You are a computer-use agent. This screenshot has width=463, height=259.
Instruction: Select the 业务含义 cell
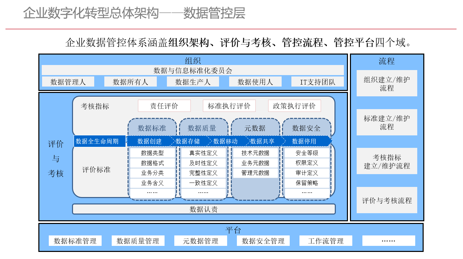pyautogui.click(x=152, y=183)
